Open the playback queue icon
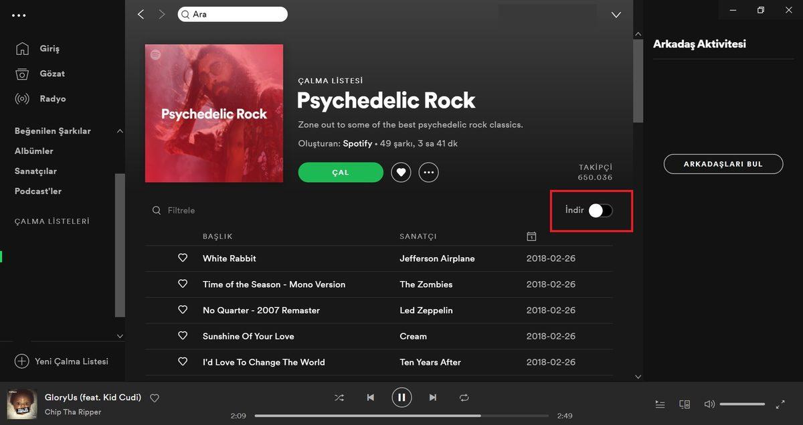803x425 pixels. click(660, 404)
